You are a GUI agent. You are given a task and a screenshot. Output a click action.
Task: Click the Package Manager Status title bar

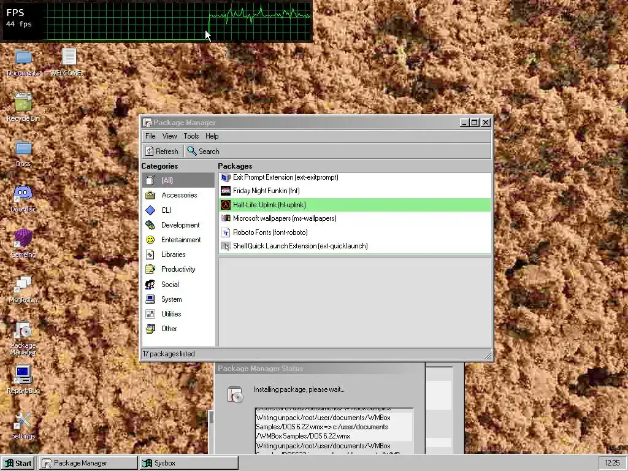[x=320, y=369]
